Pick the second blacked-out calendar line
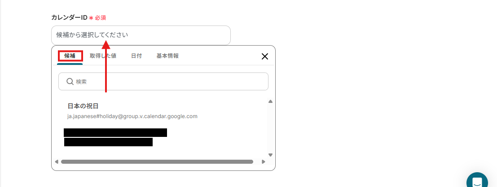Viewport: 497px width, 187px height. tap(108, 142)
